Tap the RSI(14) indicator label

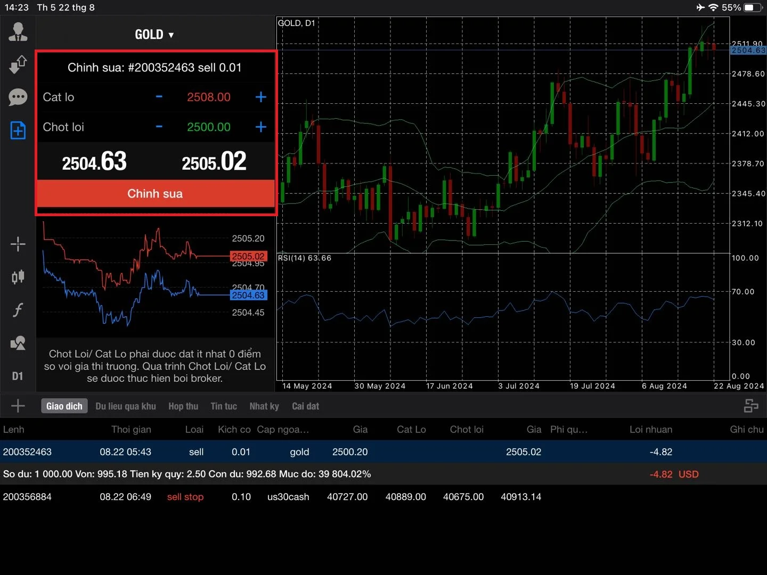(305, 258)
